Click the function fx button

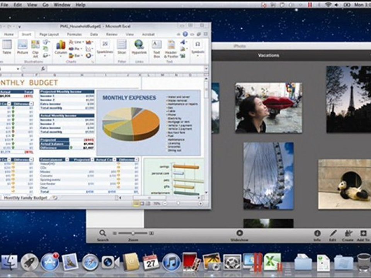click(43, 69)
